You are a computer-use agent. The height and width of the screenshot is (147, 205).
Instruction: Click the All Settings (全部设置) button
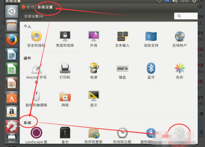34,16
